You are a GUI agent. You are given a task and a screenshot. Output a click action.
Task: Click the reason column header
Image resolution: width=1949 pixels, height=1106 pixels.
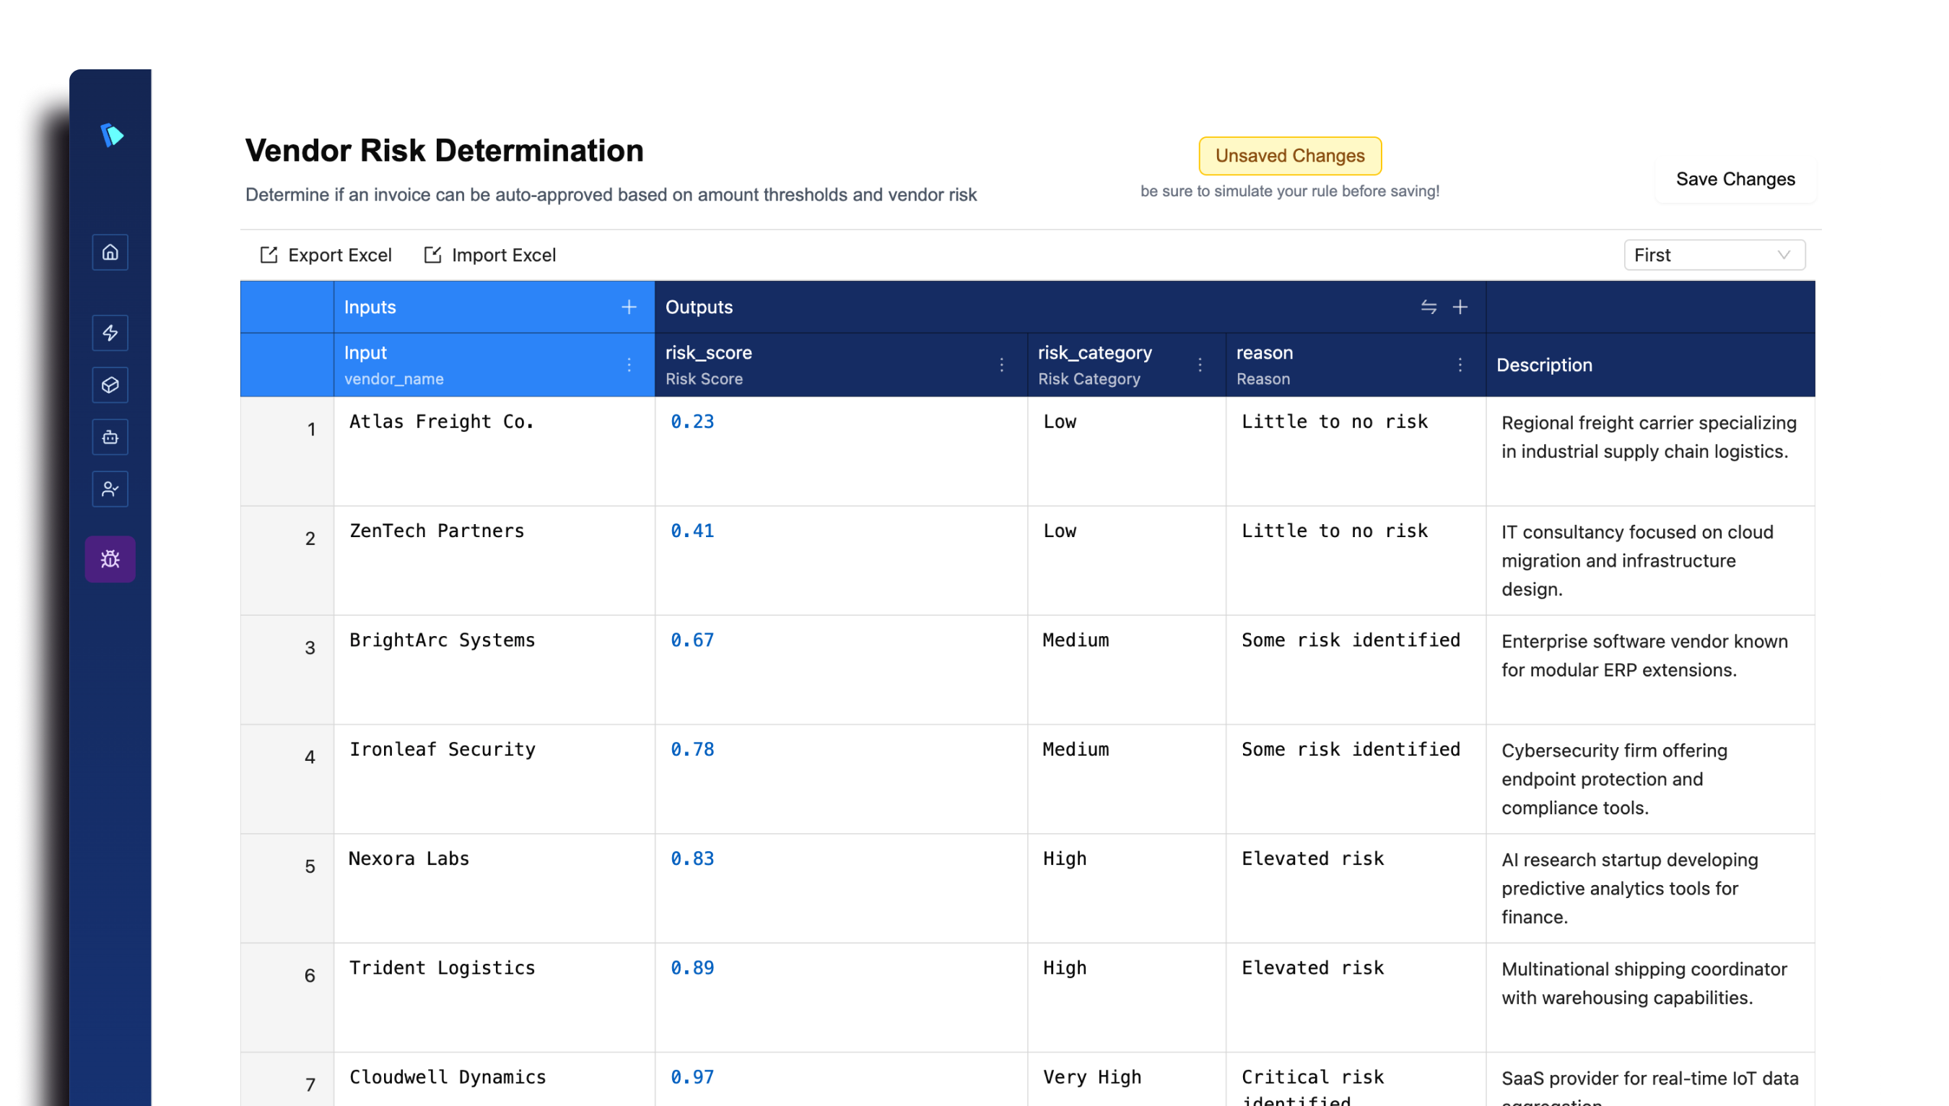(1355, 365)
